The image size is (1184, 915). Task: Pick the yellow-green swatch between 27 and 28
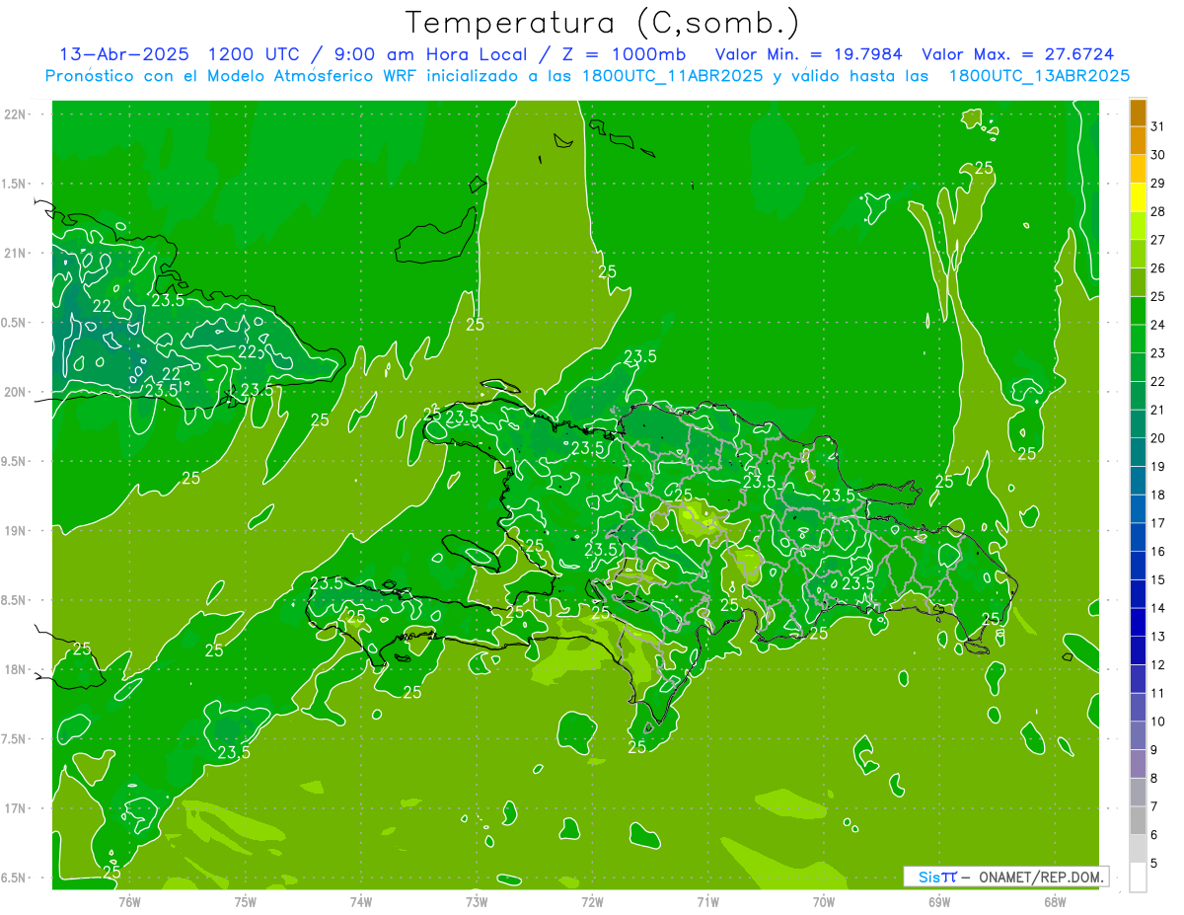point(1138,227)
